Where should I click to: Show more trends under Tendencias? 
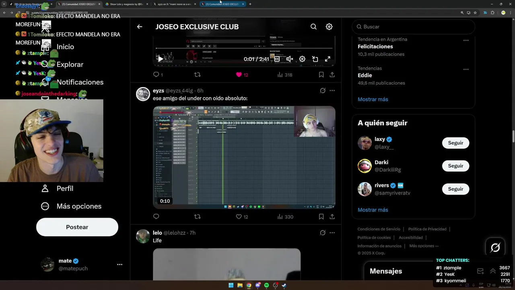click(x=373, y=99)
